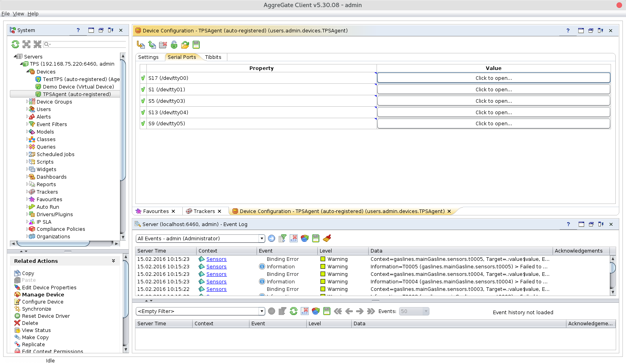
Task: Click the collapse-all arrows icon in System panel
Action: coord(37,44)
